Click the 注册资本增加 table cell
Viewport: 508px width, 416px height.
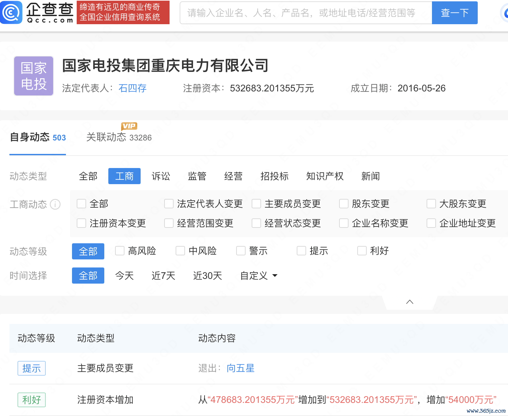(106, 400)
